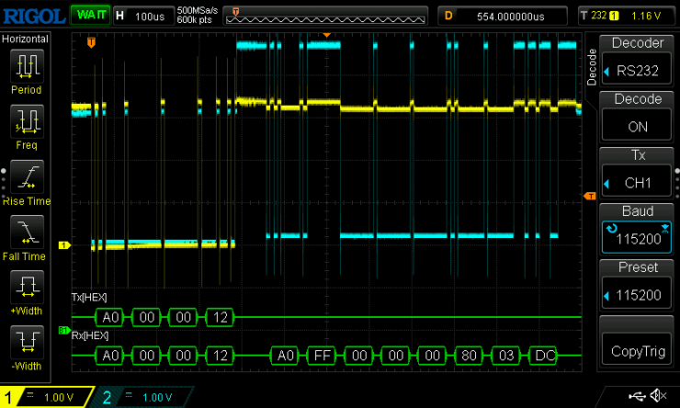680x408 pixels.
Task: Toggle the Decode ON setting
Action: (x=637, y=126)
